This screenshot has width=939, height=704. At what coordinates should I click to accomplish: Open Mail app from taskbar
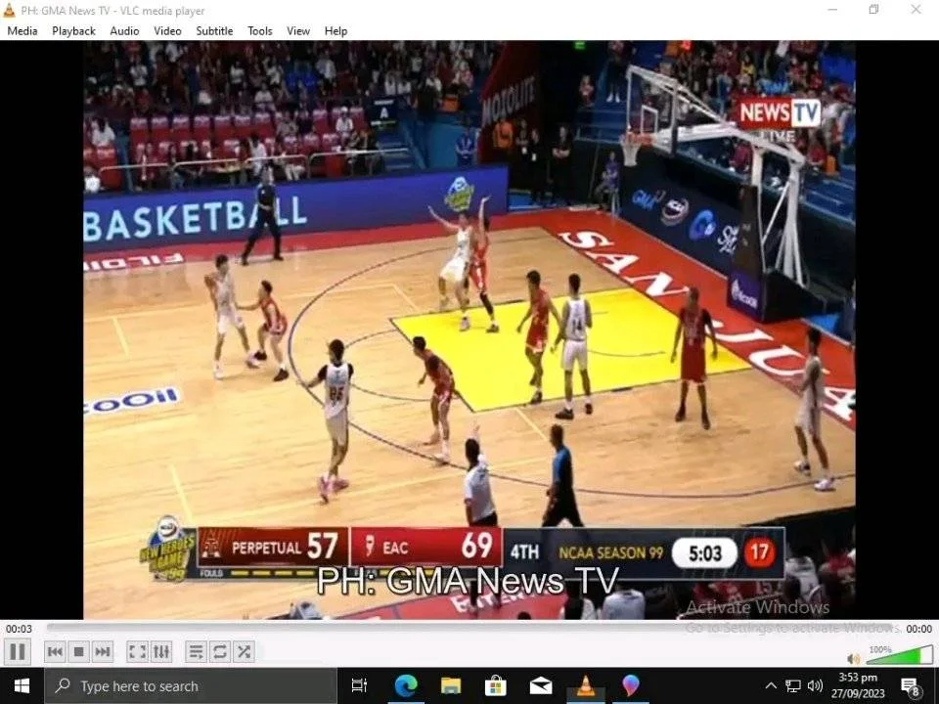540,686
